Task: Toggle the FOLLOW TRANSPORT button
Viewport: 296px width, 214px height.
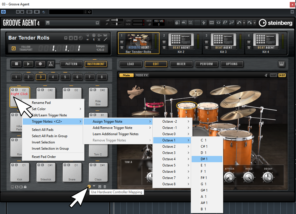Action: [13, 48]
